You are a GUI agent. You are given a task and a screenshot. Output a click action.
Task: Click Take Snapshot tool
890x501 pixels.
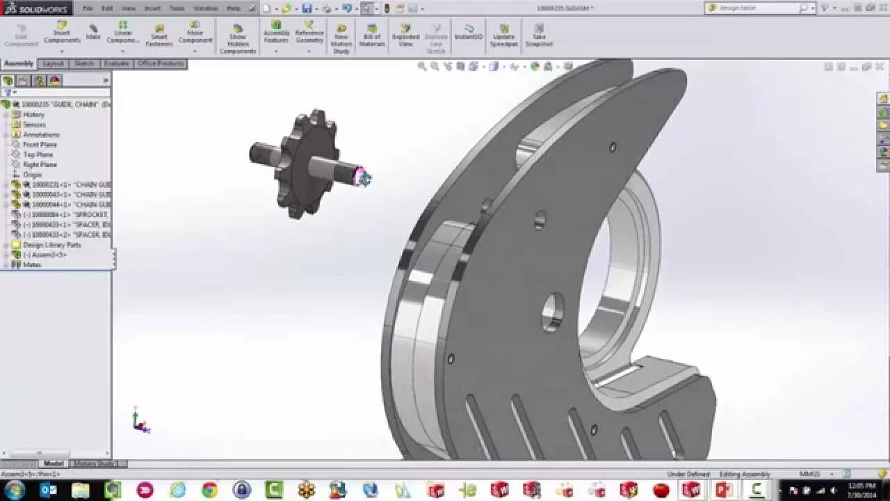point(538,37)
